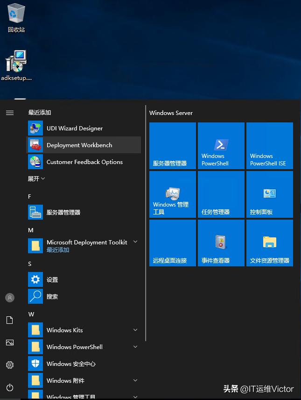Click the Customer Feedback Options label
The height and width of the screenshot is (400, 301).
pyautogui.click(x=84, y=162)
